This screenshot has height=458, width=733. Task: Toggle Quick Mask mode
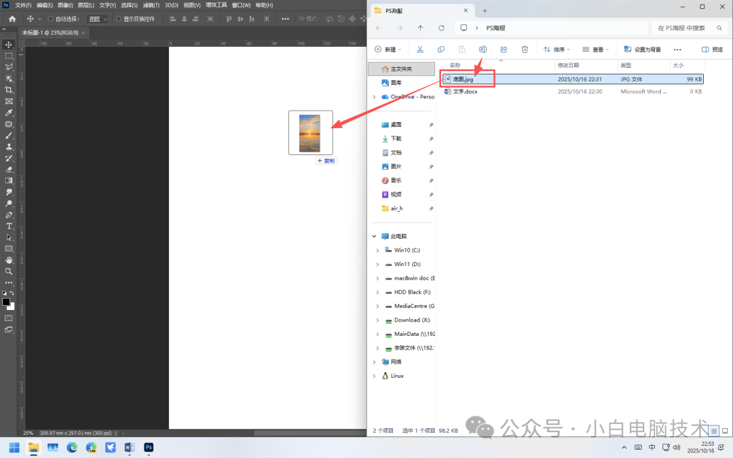tap(8, 318)
